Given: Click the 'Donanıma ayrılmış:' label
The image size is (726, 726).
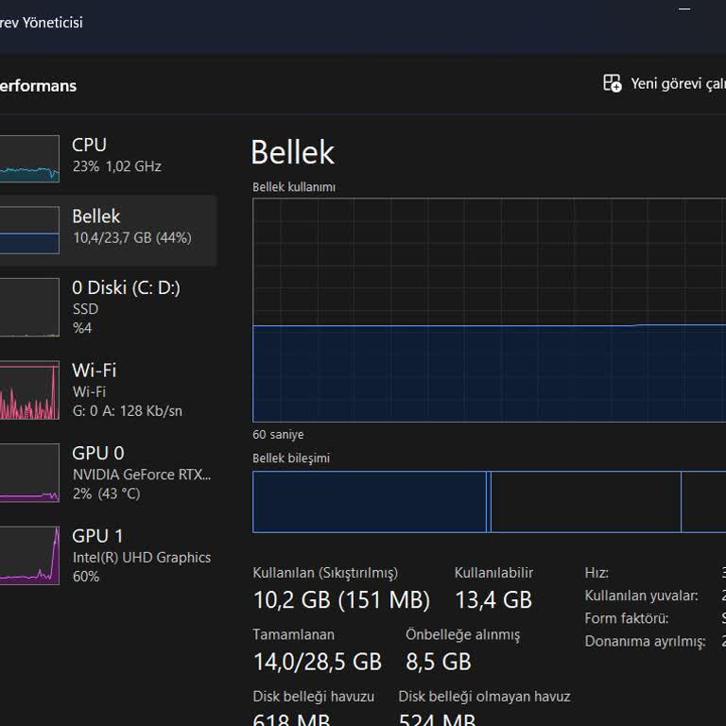Looking at the screenshot, I should click(x=645, y=641).
